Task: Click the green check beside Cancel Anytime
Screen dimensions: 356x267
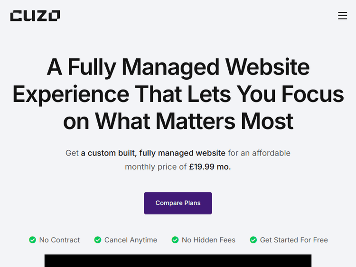Action: [98, 240]
